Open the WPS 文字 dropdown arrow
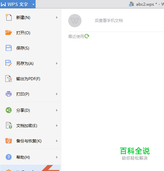This screenshot has width=164, height=171. click(x=33, y=4)
